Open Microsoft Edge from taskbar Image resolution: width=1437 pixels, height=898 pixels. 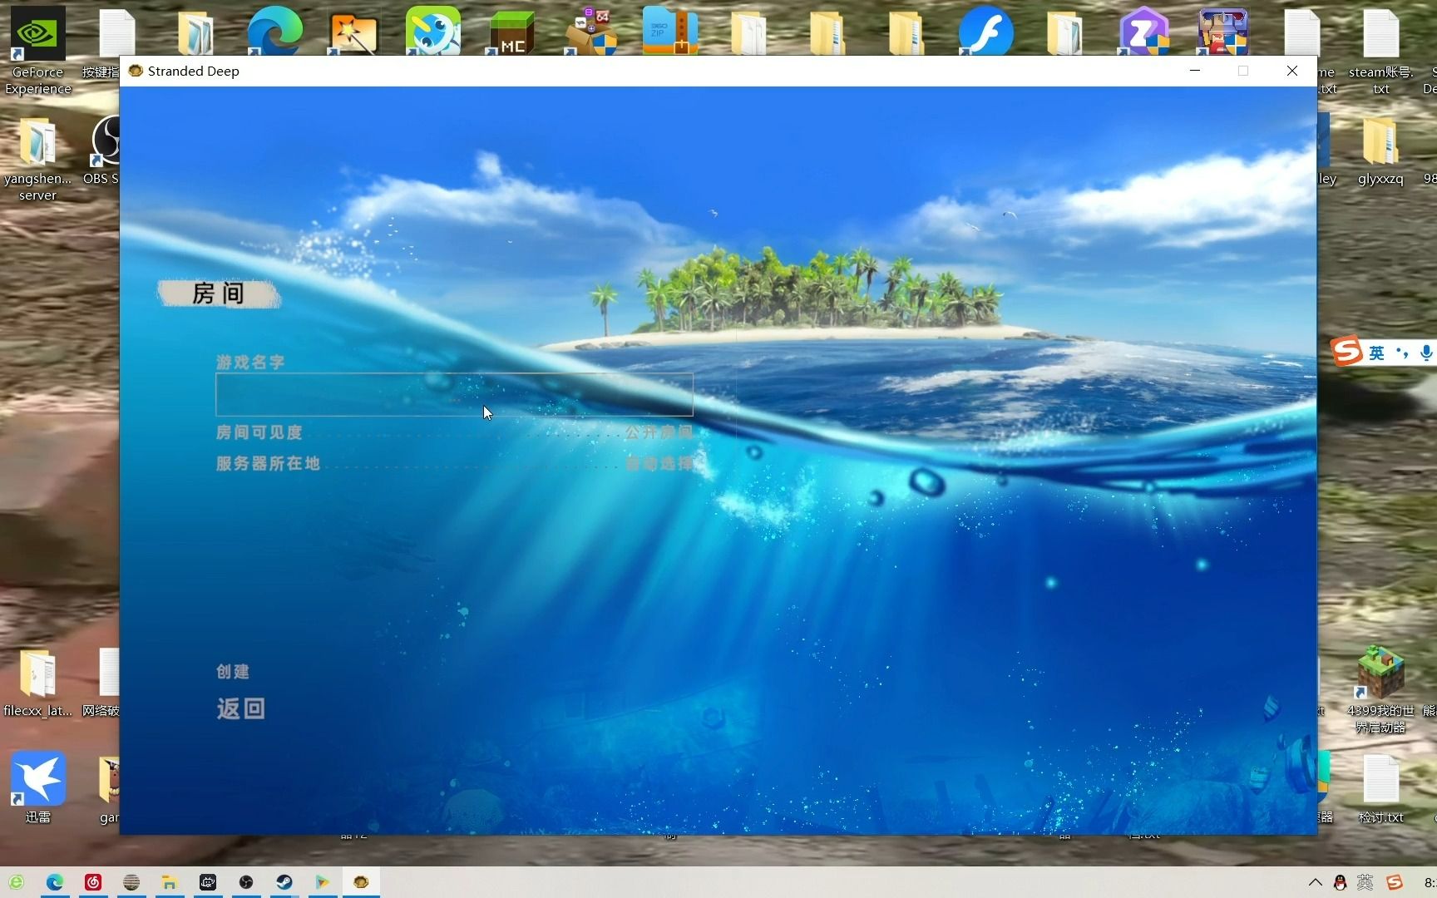[x=55, y=882]
